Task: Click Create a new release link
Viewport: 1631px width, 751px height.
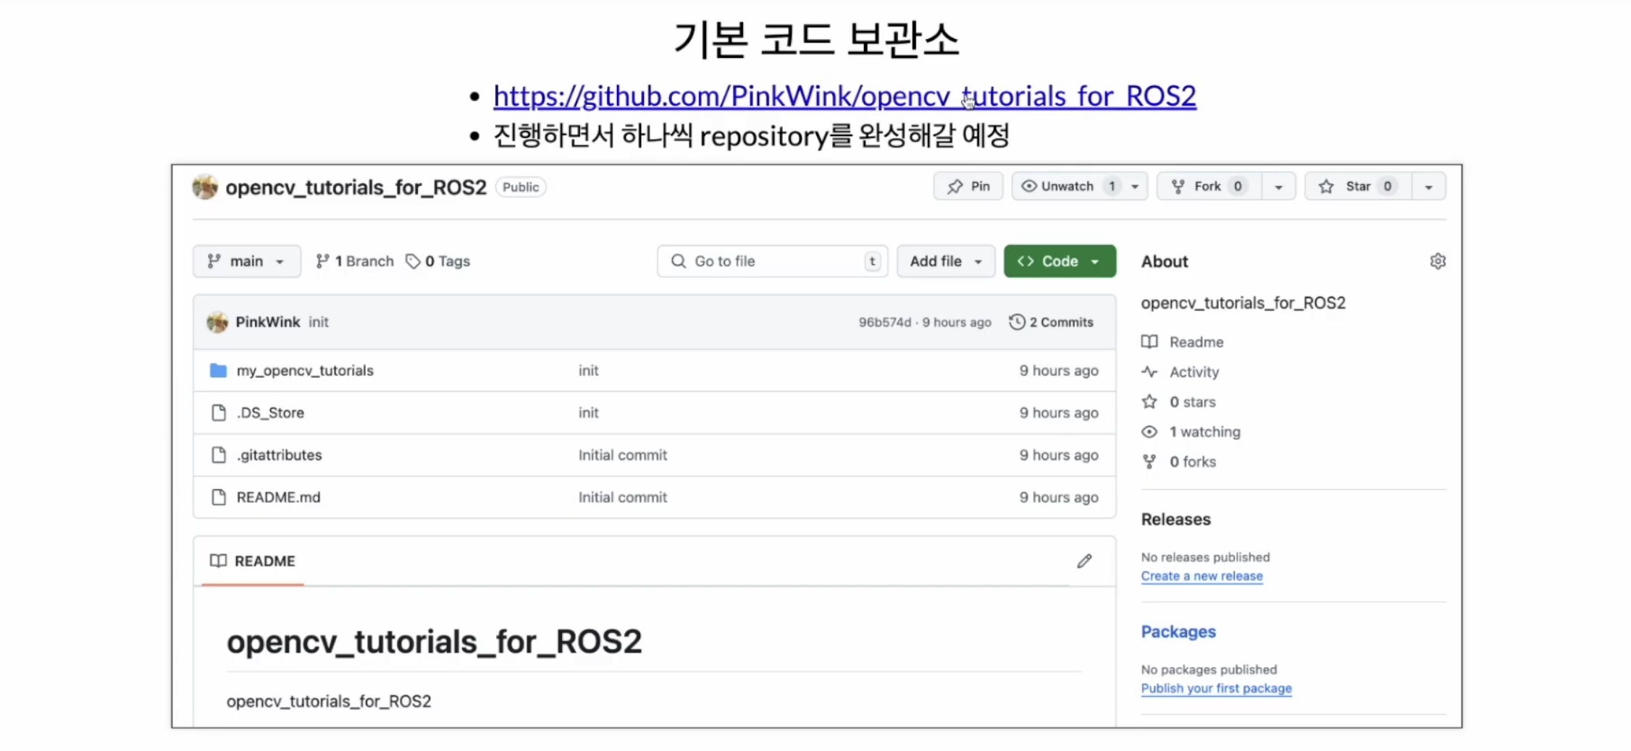Action: (1202, 576)
